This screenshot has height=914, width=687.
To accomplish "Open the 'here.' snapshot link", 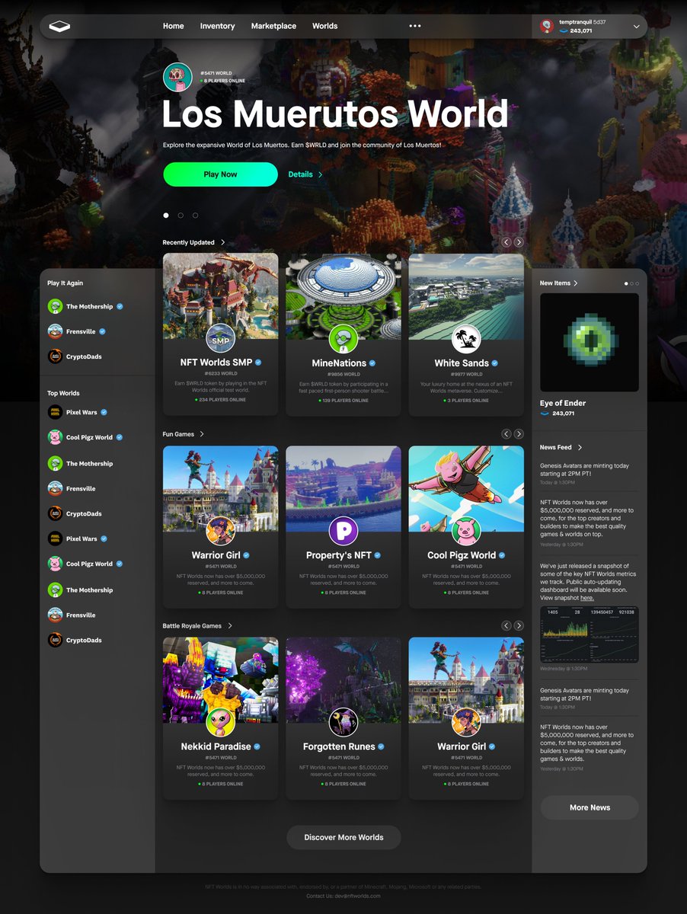I will (587, 598).
